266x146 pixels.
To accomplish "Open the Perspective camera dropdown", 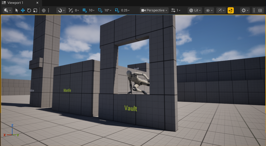I will pyautogui.click(x=154, y=10).
